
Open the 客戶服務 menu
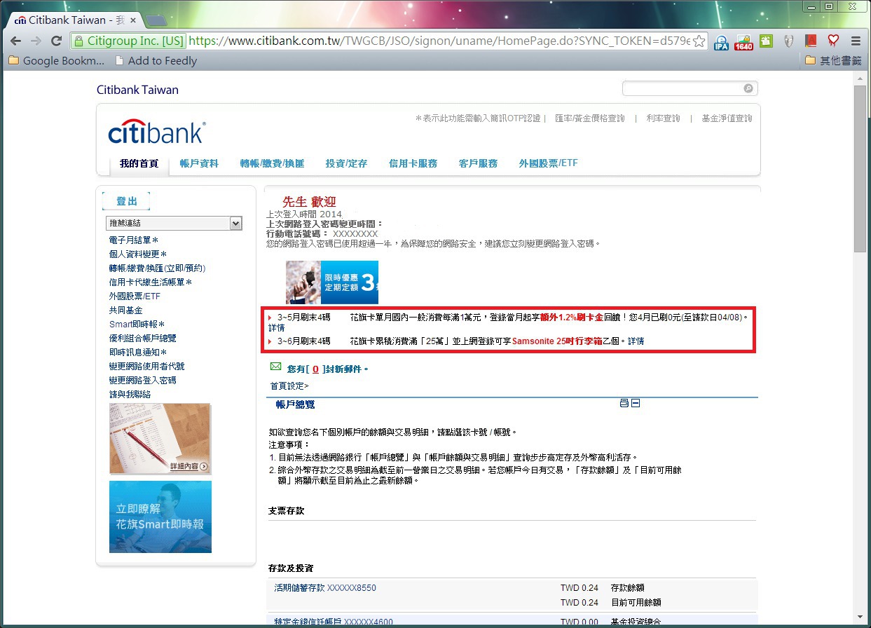pos(478,163)
